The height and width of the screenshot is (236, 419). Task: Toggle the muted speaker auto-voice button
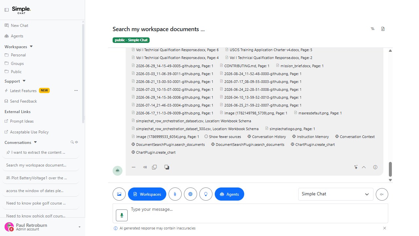pos(382,194)
